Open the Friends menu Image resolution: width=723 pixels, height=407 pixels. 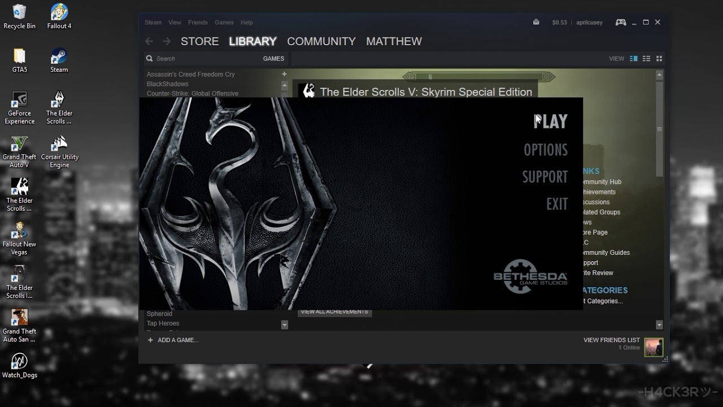click(x=198, y=23)
